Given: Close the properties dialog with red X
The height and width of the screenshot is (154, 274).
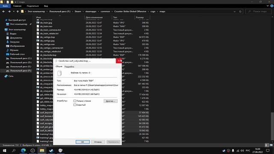Looking at the screenshot, I should [119, 61].
